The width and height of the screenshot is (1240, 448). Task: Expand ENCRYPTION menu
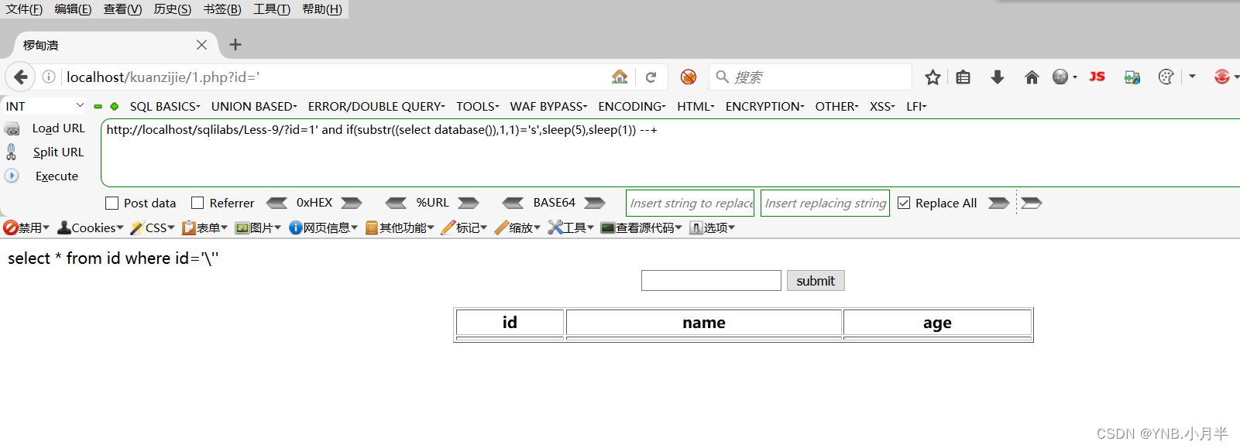(764, 107)
